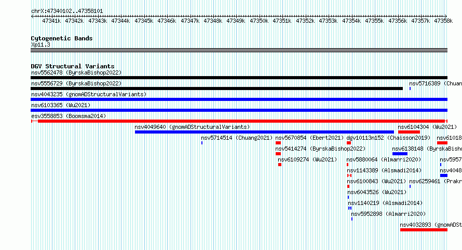The height and width of the screenshot is (250, 462).
Task: Click the small nsv5670854 red variant block
Action: point(278,143)
